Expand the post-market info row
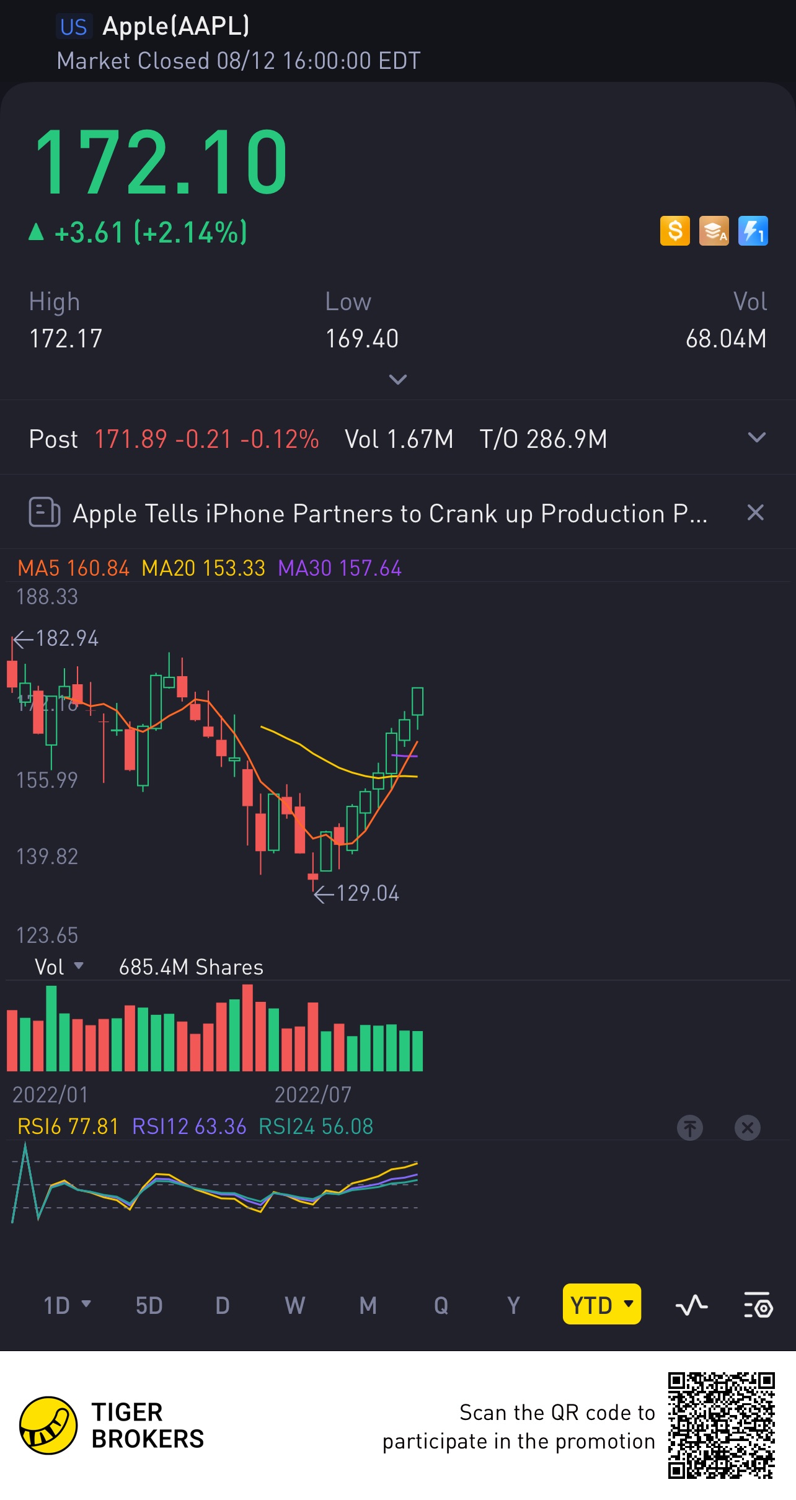The image size is (796, 1500). click(756, 438)
